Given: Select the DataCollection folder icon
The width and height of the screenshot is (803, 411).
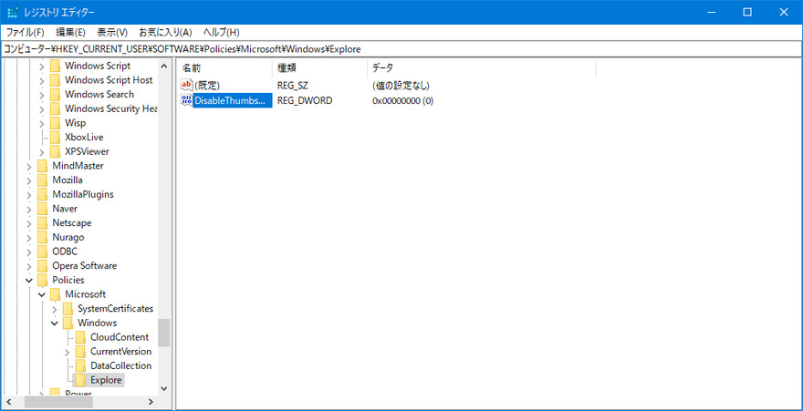Looking at the screenshot, I should pos(80,366).
